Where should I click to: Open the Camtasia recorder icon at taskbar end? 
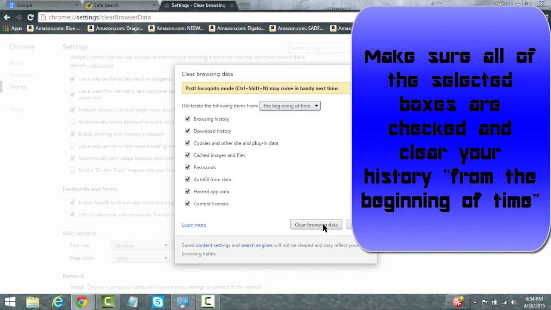click(208, 302)
